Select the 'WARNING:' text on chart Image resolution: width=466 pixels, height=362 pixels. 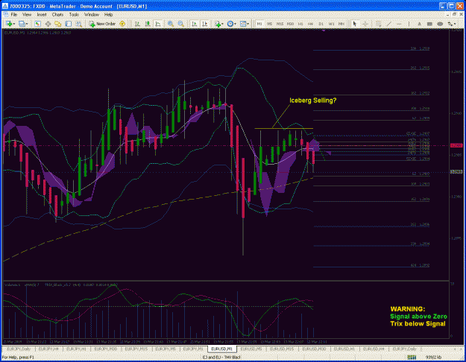[x=407, y=309]
